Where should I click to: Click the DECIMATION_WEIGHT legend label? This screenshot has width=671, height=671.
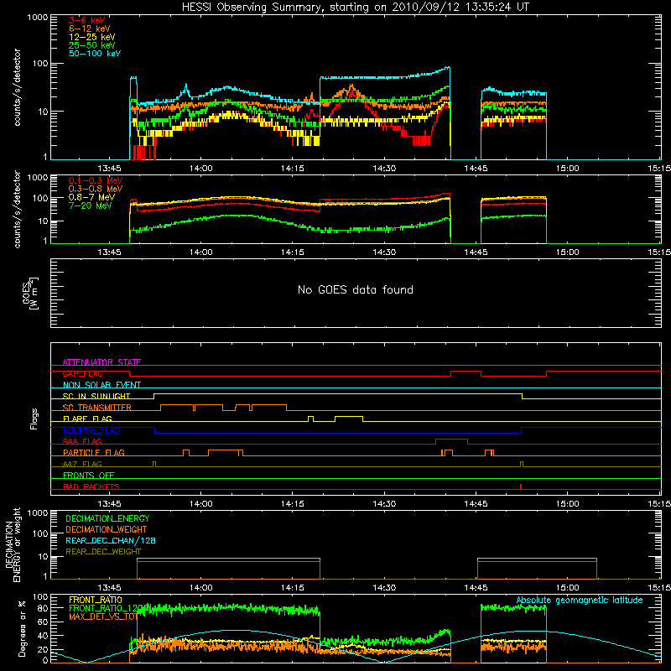[107, 529]
